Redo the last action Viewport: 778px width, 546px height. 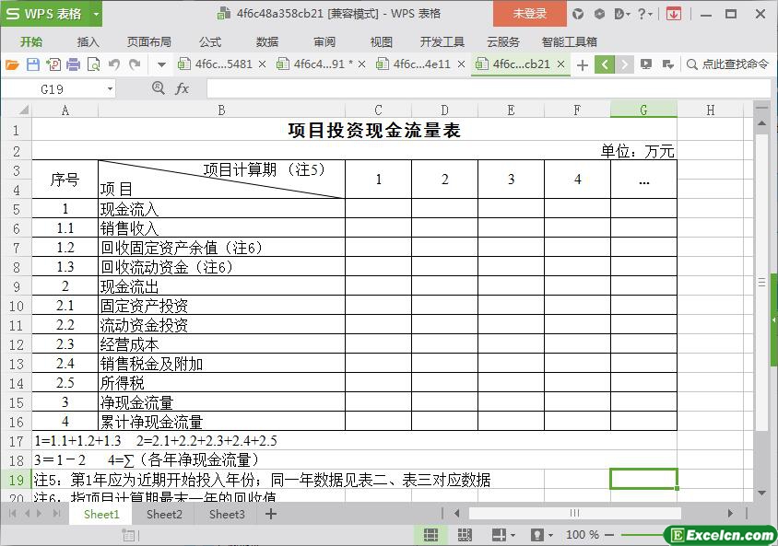(135, 64)
